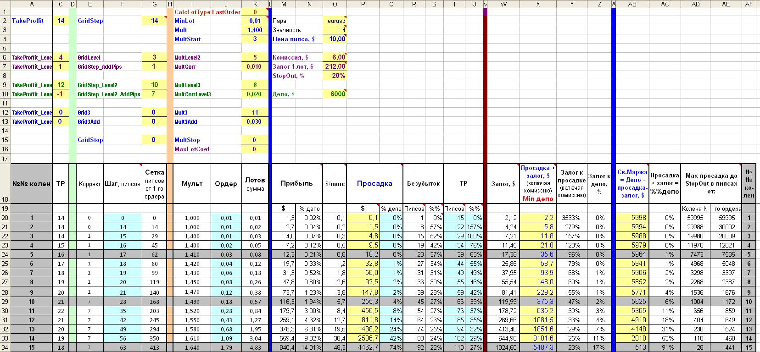Select the eurusd pair value cell
760x352 pixels.
335,21
